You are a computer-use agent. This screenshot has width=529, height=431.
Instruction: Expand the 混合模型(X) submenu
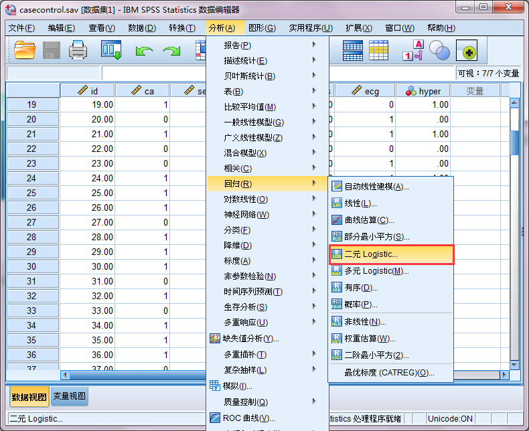point(268,153)
